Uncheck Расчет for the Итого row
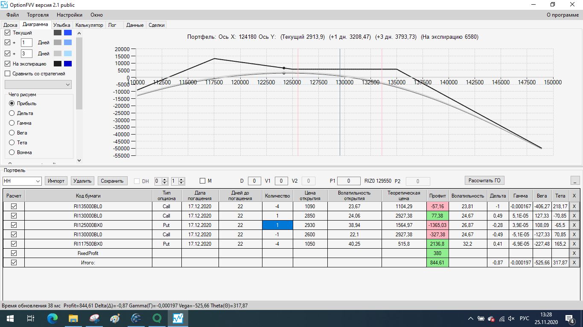 coord(14,262)
